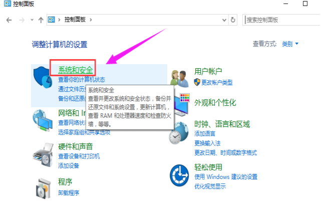
Task: Click the Ease of Access icon
Action: click(179, 175)
